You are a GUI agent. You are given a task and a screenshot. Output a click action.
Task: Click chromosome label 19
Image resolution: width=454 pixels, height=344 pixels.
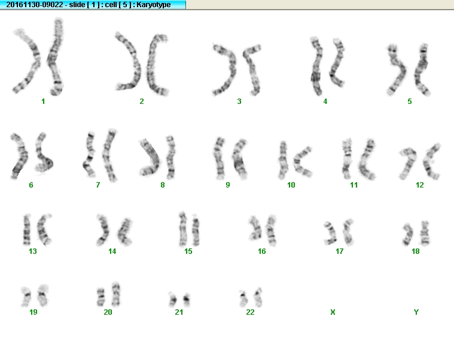pos(33,312)
